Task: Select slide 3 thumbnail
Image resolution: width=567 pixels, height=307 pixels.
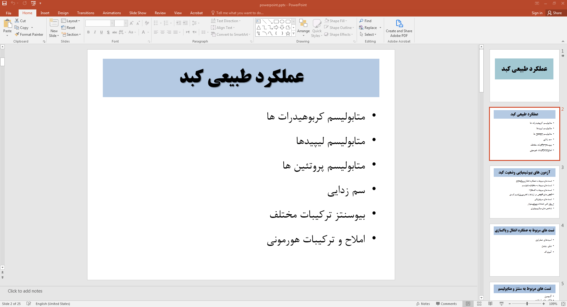Action: [x=524, y=192]
